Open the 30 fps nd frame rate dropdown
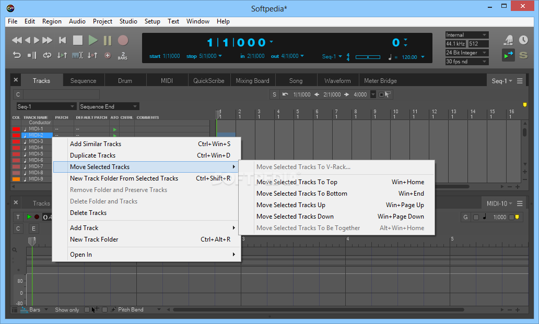 coord(467,62)
